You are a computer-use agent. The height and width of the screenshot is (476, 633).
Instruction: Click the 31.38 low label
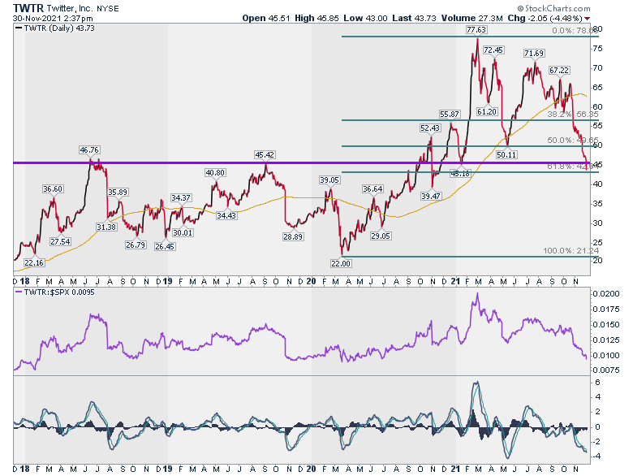[x=106, y=227]
